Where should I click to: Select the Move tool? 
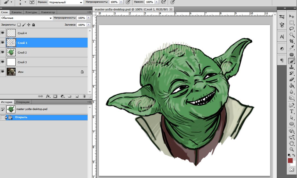[292, 16]
